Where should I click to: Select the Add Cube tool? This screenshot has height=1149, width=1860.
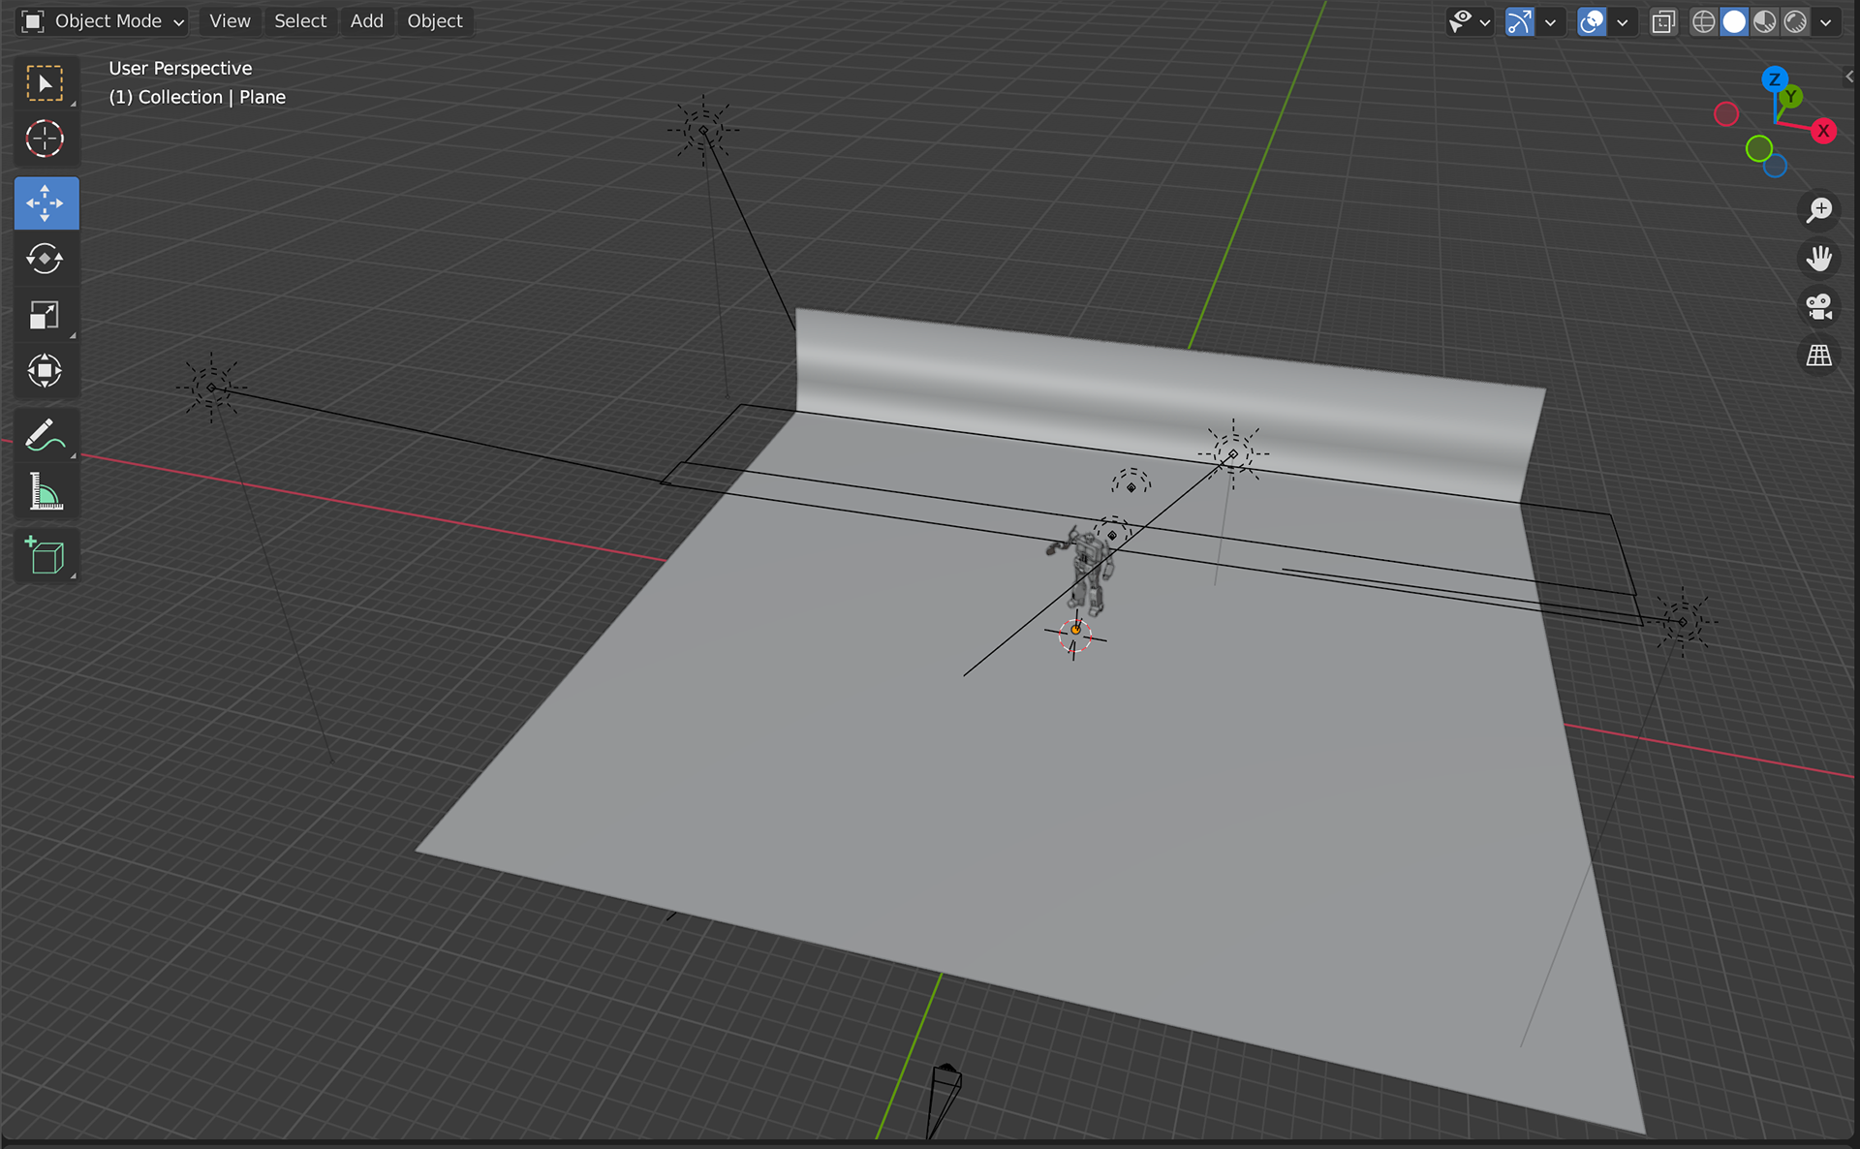(45, 556)
